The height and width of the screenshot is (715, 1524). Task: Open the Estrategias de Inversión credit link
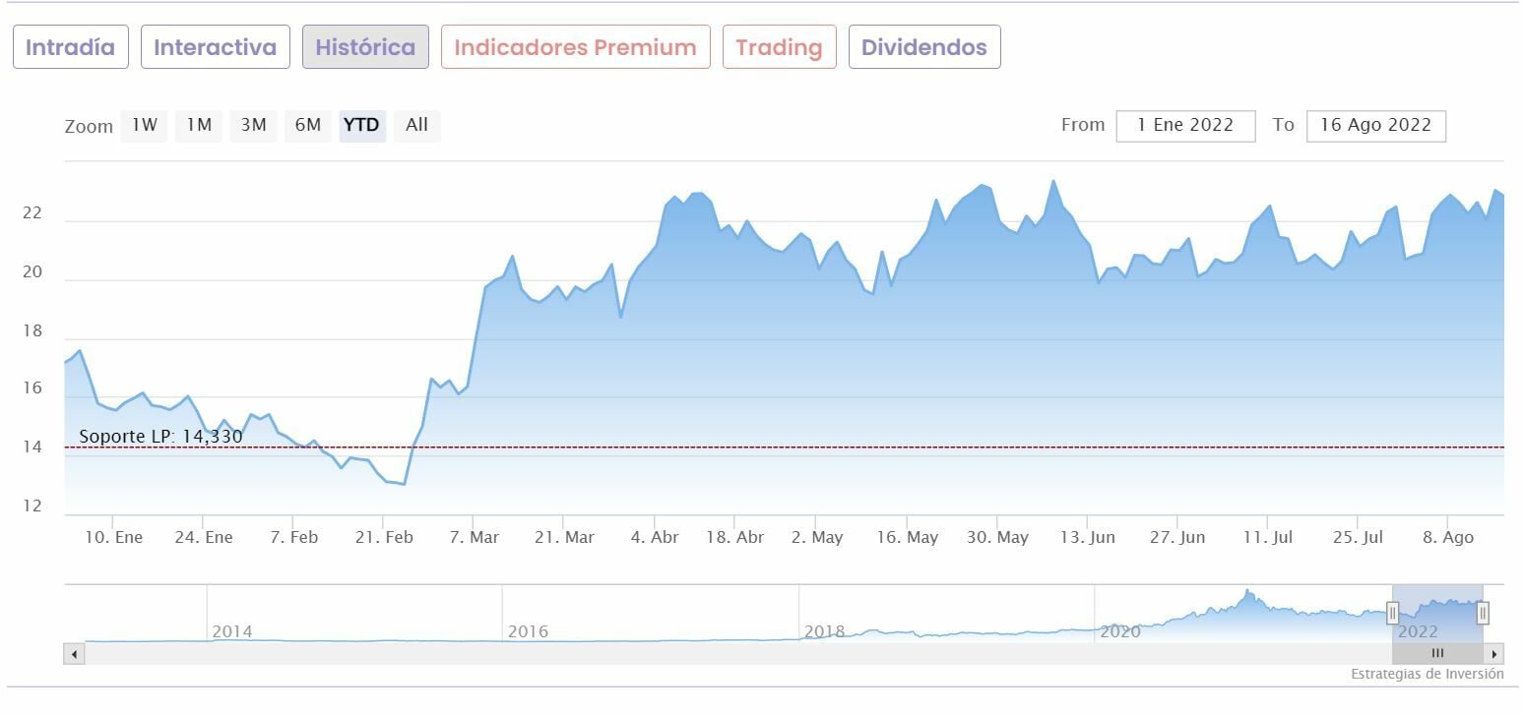1427,675
